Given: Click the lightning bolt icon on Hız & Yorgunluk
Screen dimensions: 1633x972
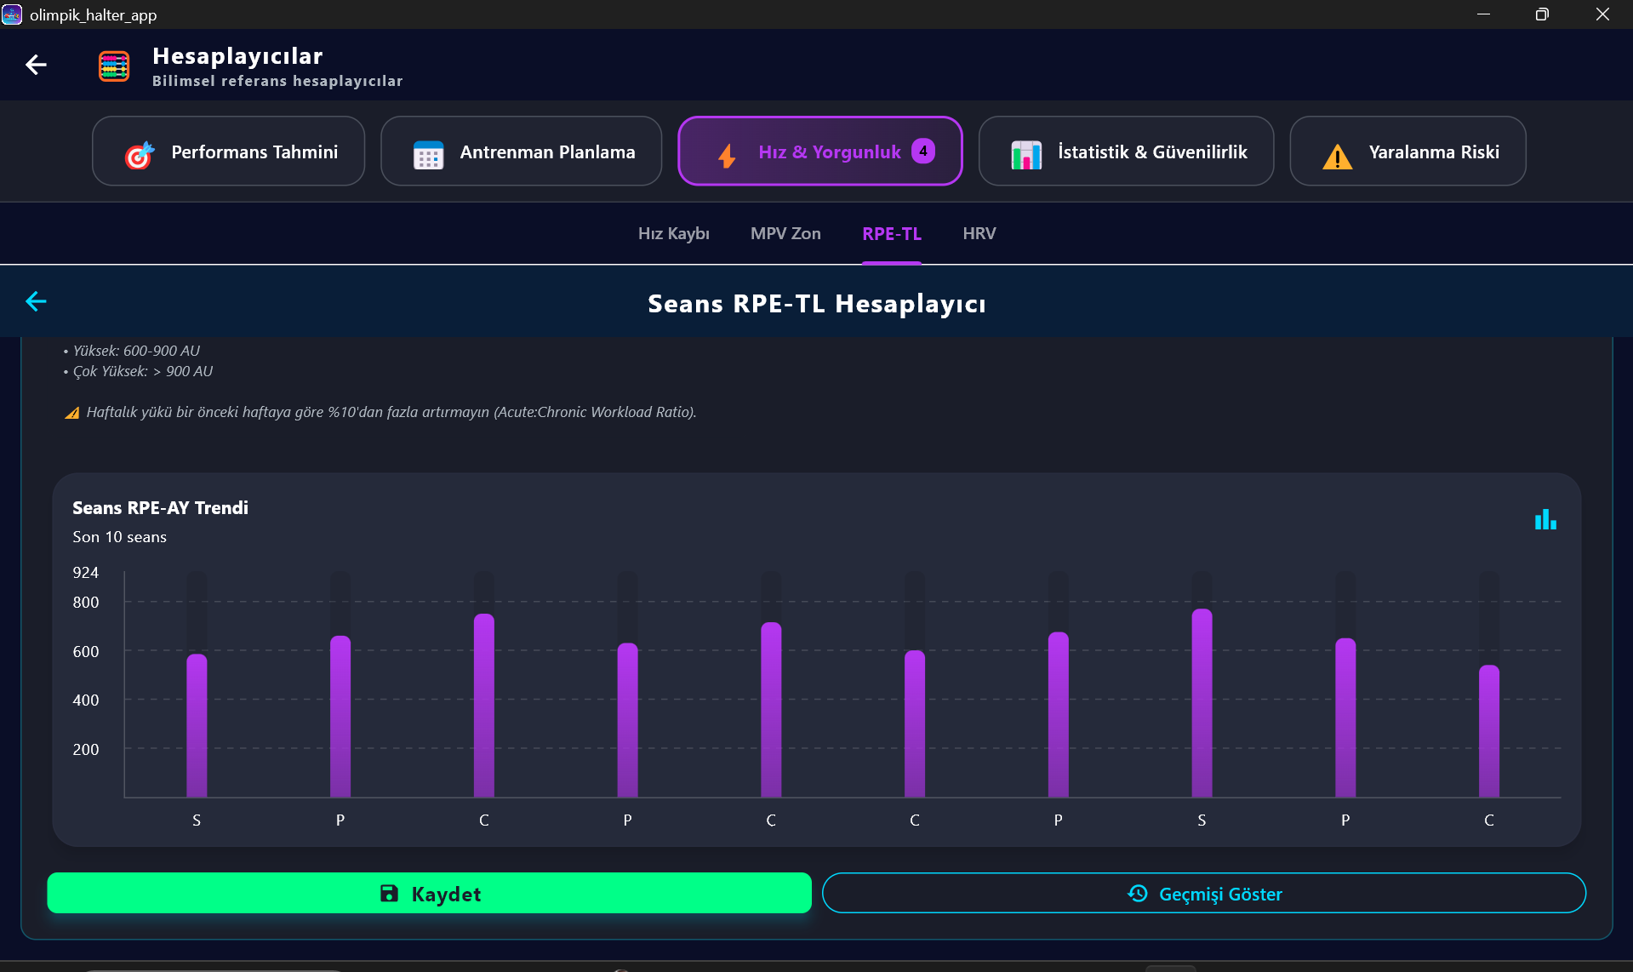Looking at the screenshot, I should point(726,155).
